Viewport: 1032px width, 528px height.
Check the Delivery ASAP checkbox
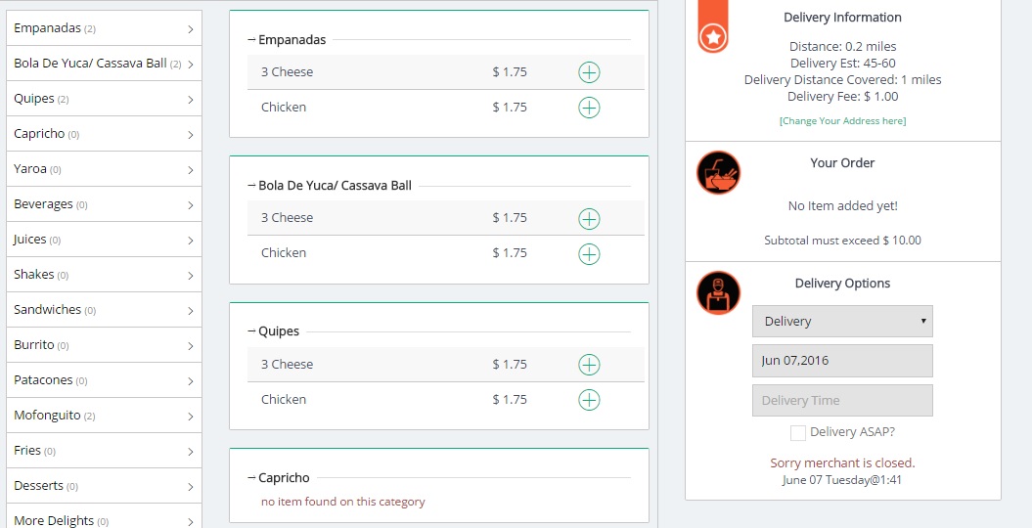pyautogui.click(x=797, y=432)
